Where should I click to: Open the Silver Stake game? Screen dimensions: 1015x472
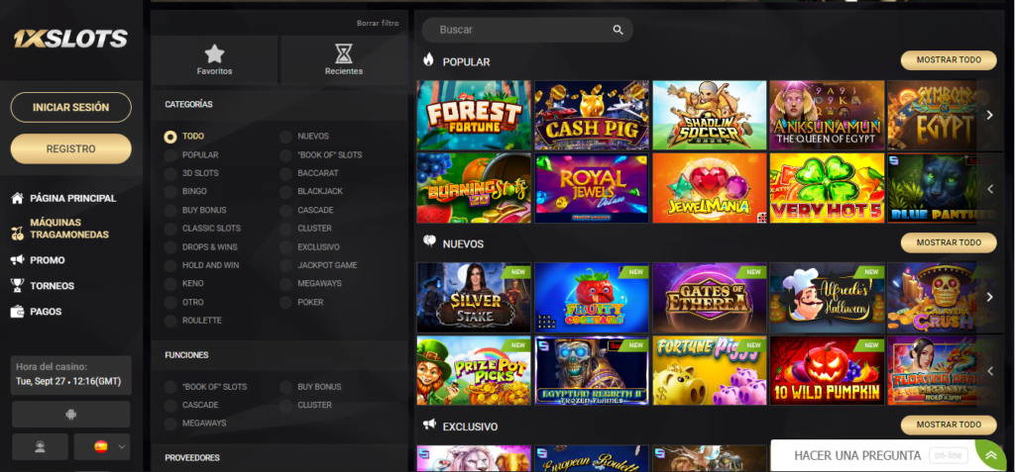pos(474,298)
